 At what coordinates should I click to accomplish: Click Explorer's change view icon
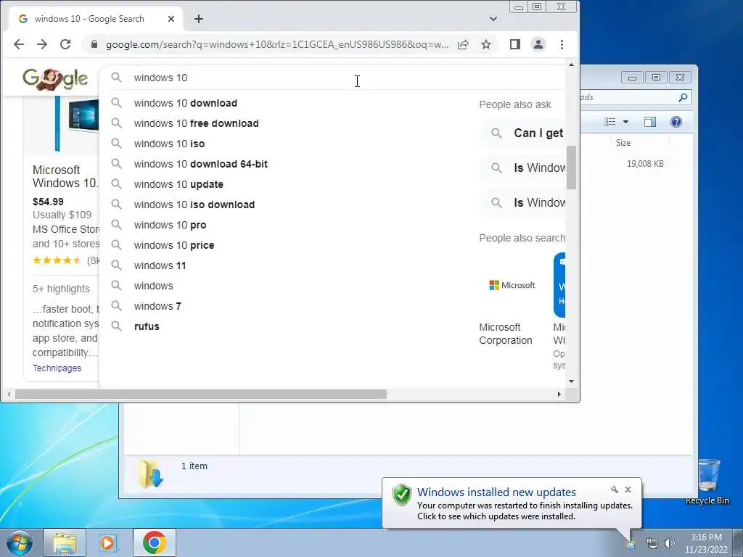coord(609,122)
